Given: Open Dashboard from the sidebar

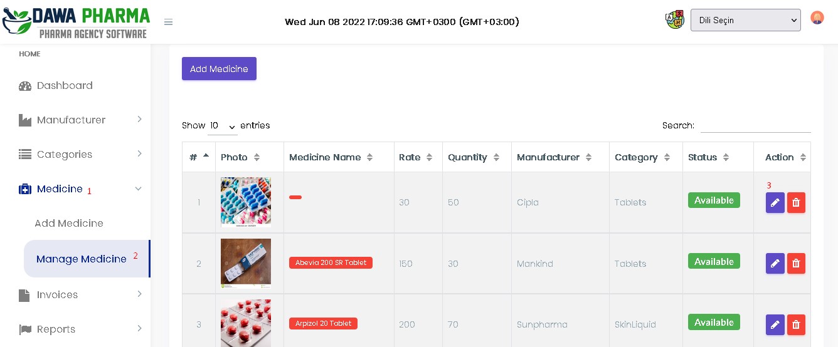Looking at the screenshot, I should 65,85.
